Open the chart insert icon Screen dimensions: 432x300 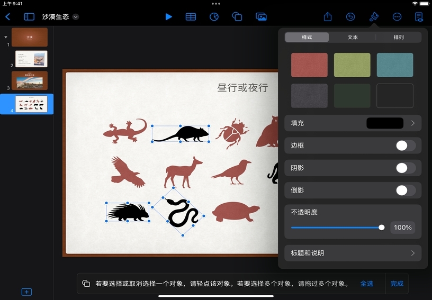point(214,17)
